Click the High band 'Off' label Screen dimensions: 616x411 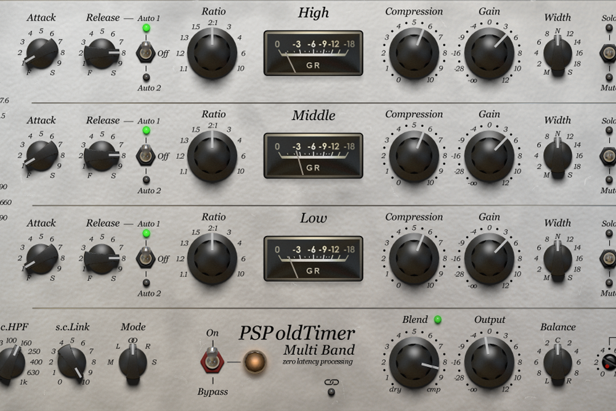click(x=163, y=54)
